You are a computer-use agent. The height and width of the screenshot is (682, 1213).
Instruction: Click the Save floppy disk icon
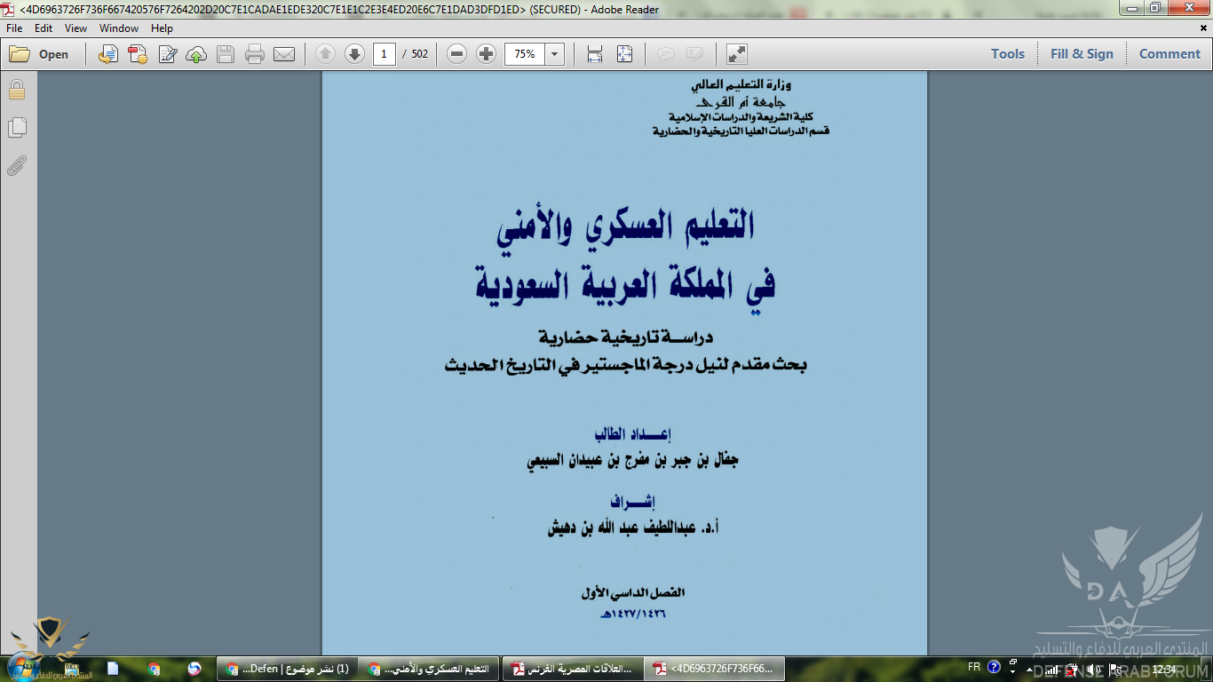tap(226, 54)
